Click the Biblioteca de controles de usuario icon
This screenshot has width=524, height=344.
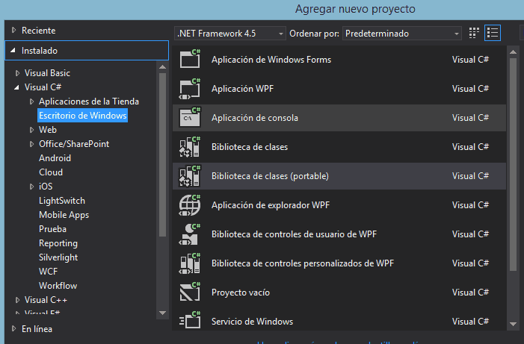click(x=190, y=234)
